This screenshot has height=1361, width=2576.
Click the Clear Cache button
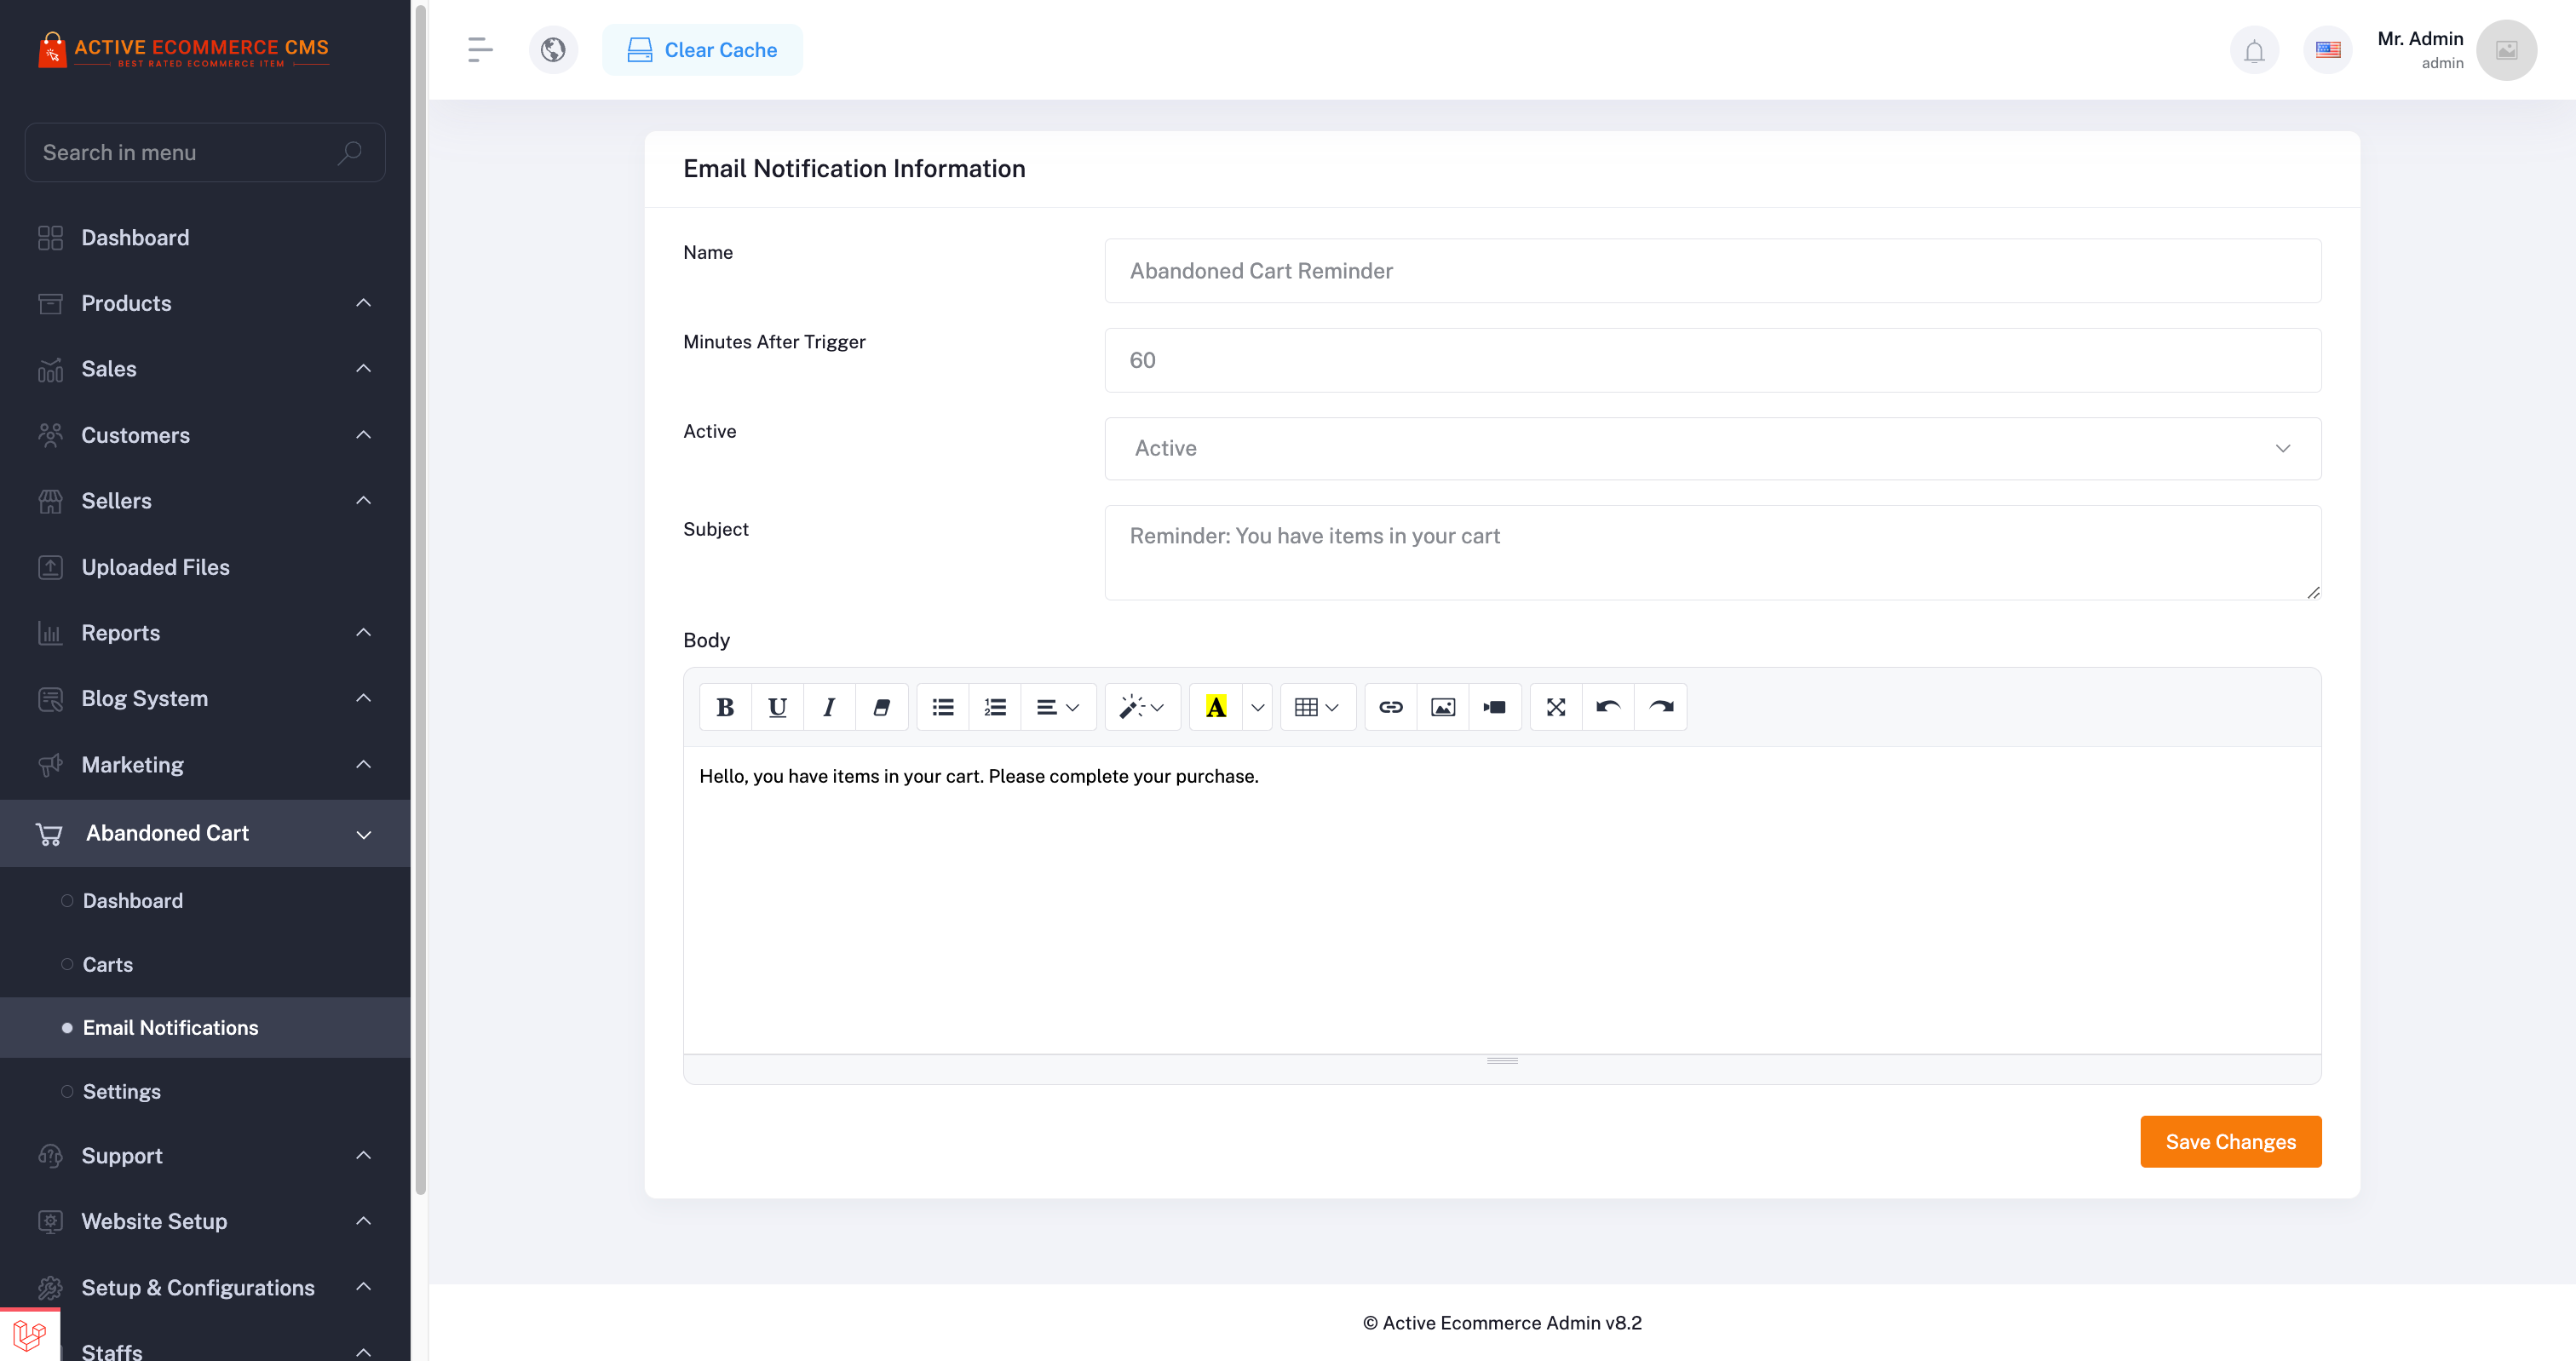(x=701, y=50)
